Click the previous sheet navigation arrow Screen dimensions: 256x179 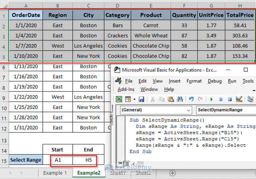point(10,173)
